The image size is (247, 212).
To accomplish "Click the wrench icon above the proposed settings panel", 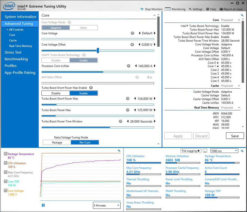I will point(242,15).
